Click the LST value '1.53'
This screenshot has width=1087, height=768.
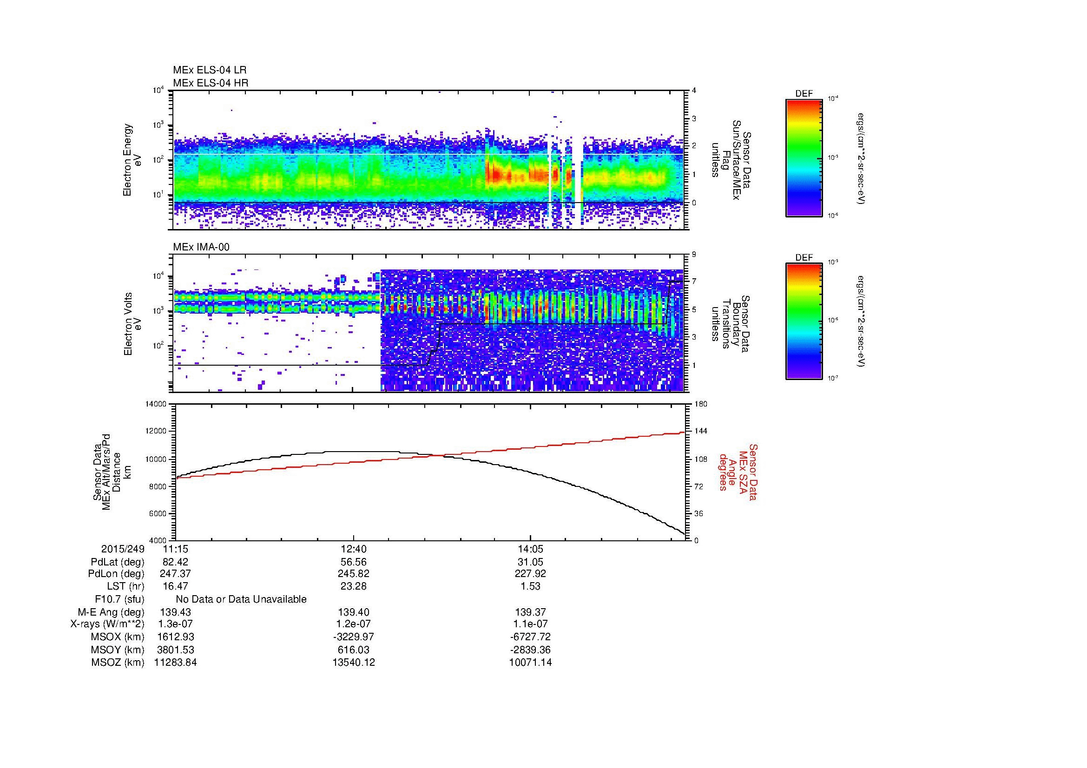click(530, 586)
